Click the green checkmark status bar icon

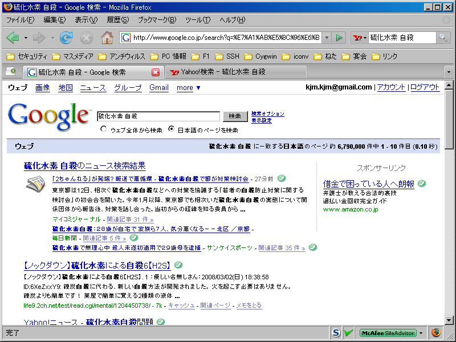tap(348, 332)
